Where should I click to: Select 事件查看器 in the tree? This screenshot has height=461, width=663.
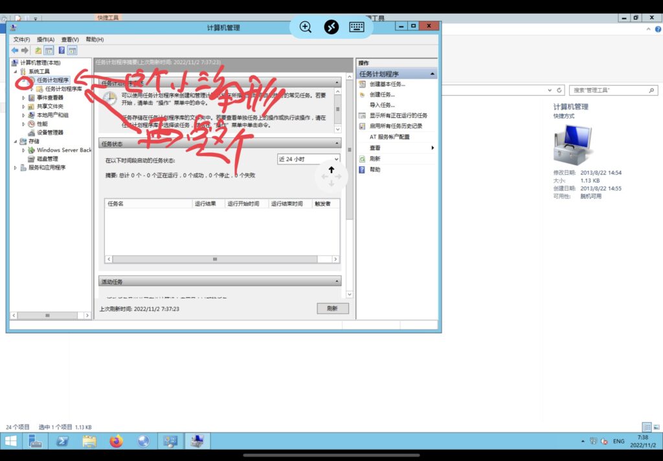point(49,98)
